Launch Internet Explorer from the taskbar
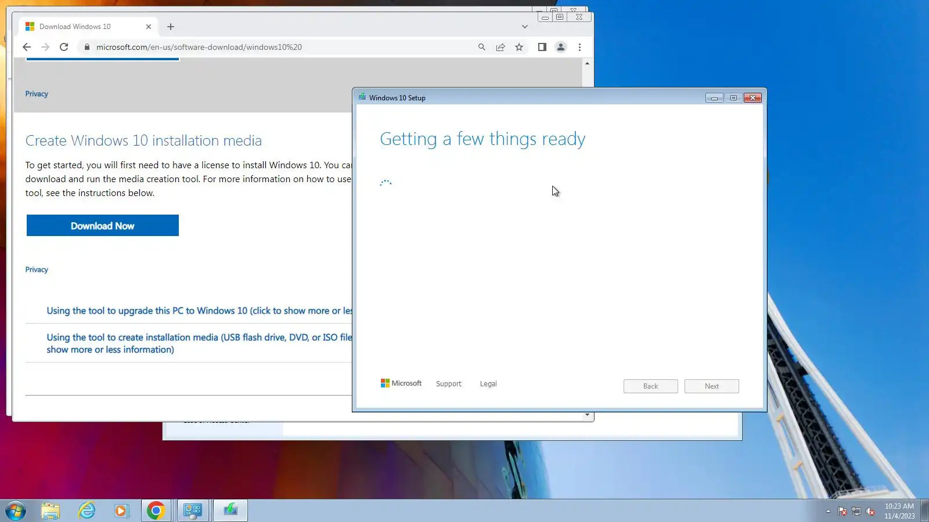This screenshot has height=522, width=929. point(87,511)
